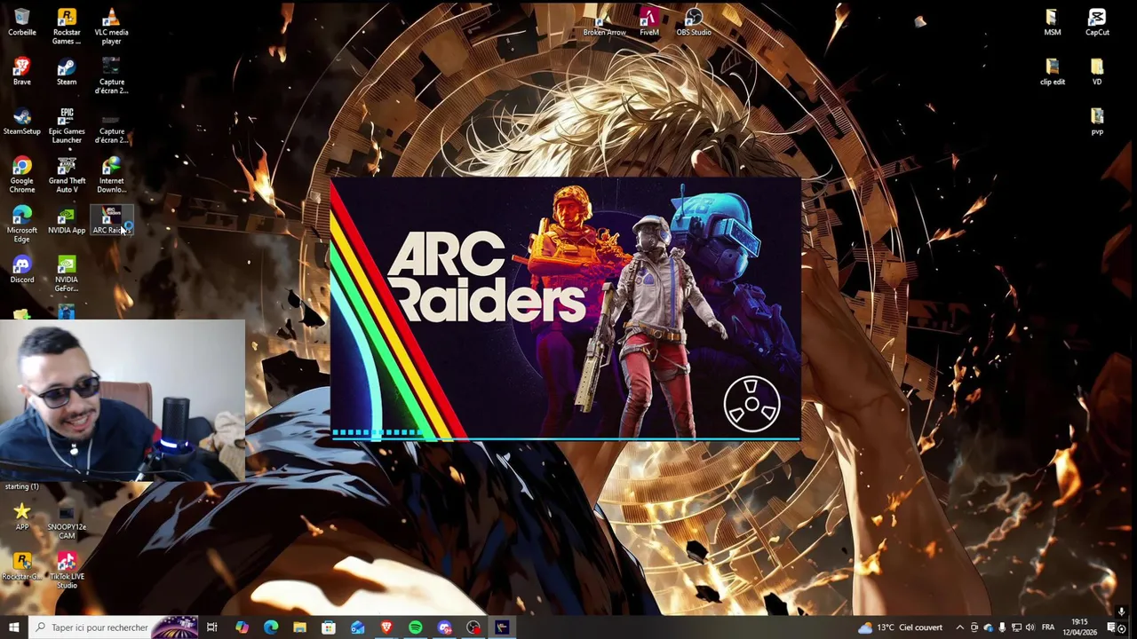Select first Capture d'écran file icon

click(111, 76)
